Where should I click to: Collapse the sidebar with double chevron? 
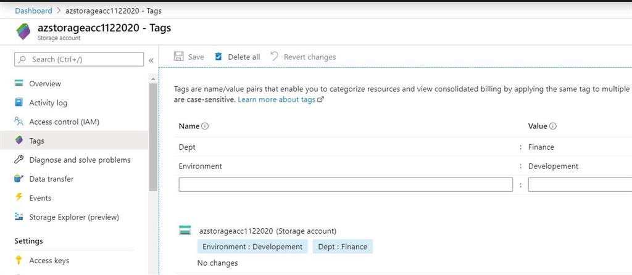151,60
